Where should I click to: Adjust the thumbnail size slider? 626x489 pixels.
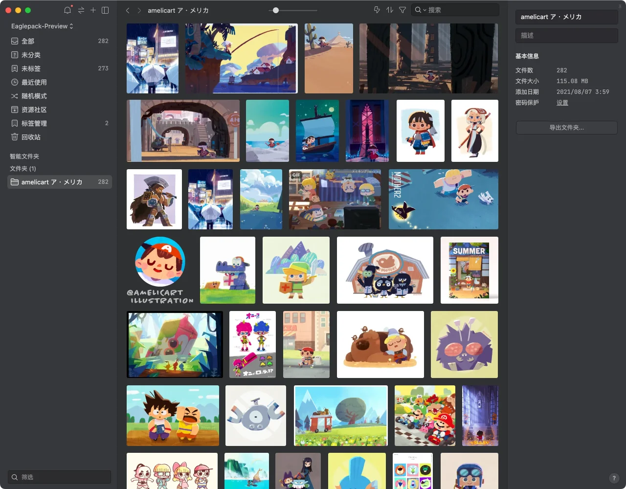276,10
